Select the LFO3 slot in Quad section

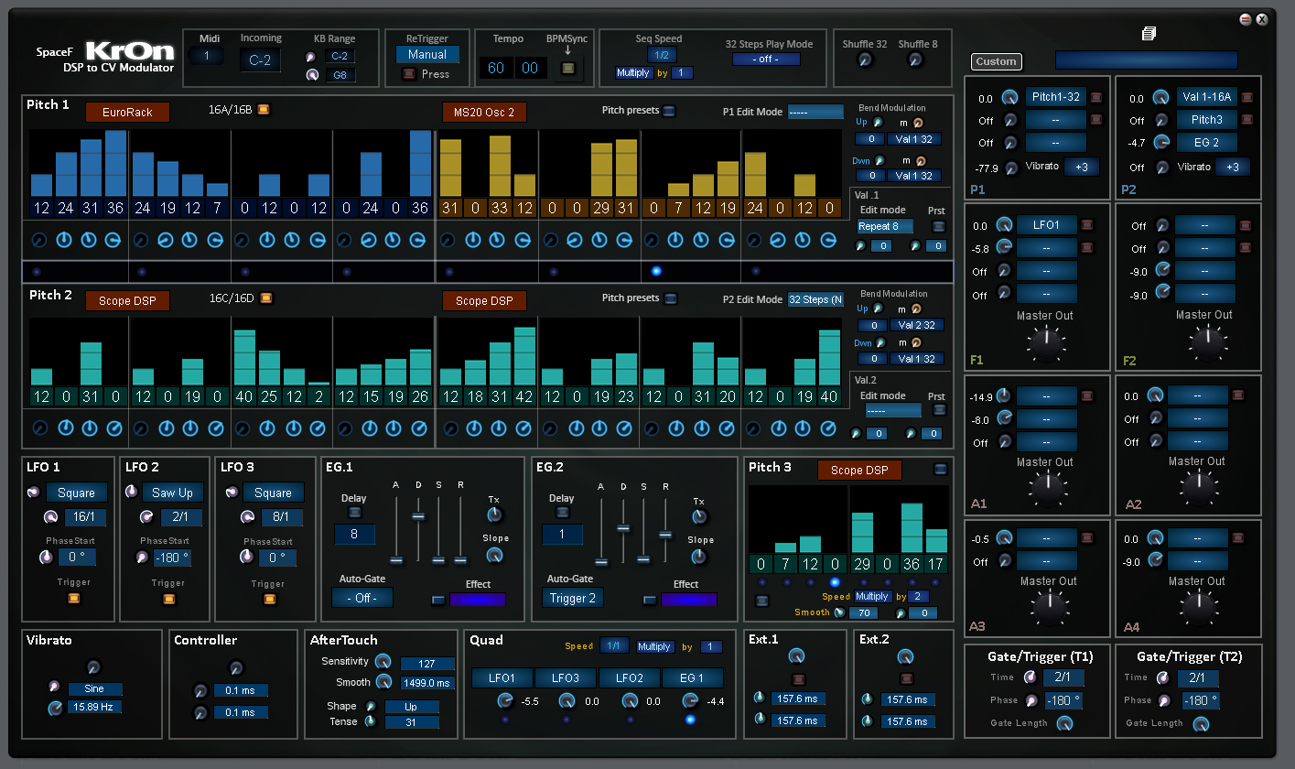click(x=566, y=678)
